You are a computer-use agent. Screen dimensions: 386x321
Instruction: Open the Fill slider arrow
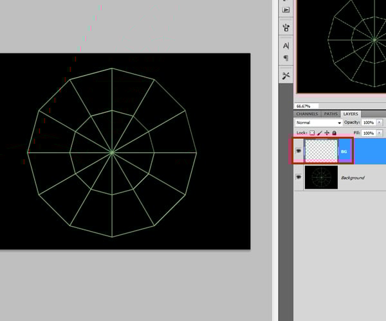tap(380, 133)
